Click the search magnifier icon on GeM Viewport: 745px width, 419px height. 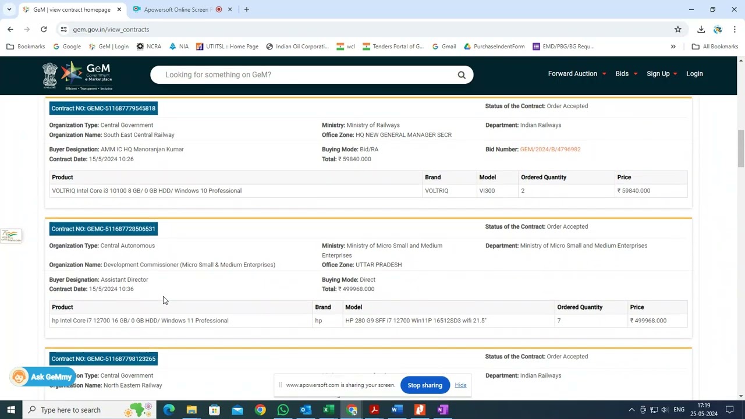tap(462, 74)
